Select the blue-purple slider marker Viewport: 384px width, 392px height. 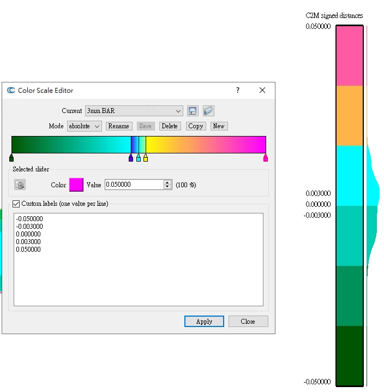click(131, 158)
